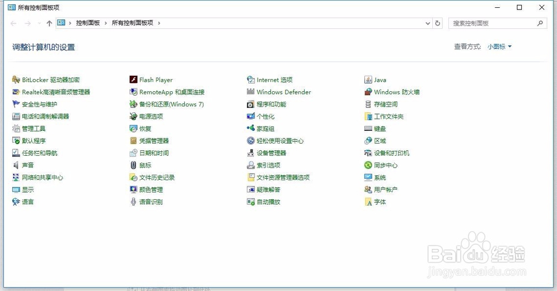
Task: Select 所有控制面板项 in the breadcrumb
Action: click(133, 23)
